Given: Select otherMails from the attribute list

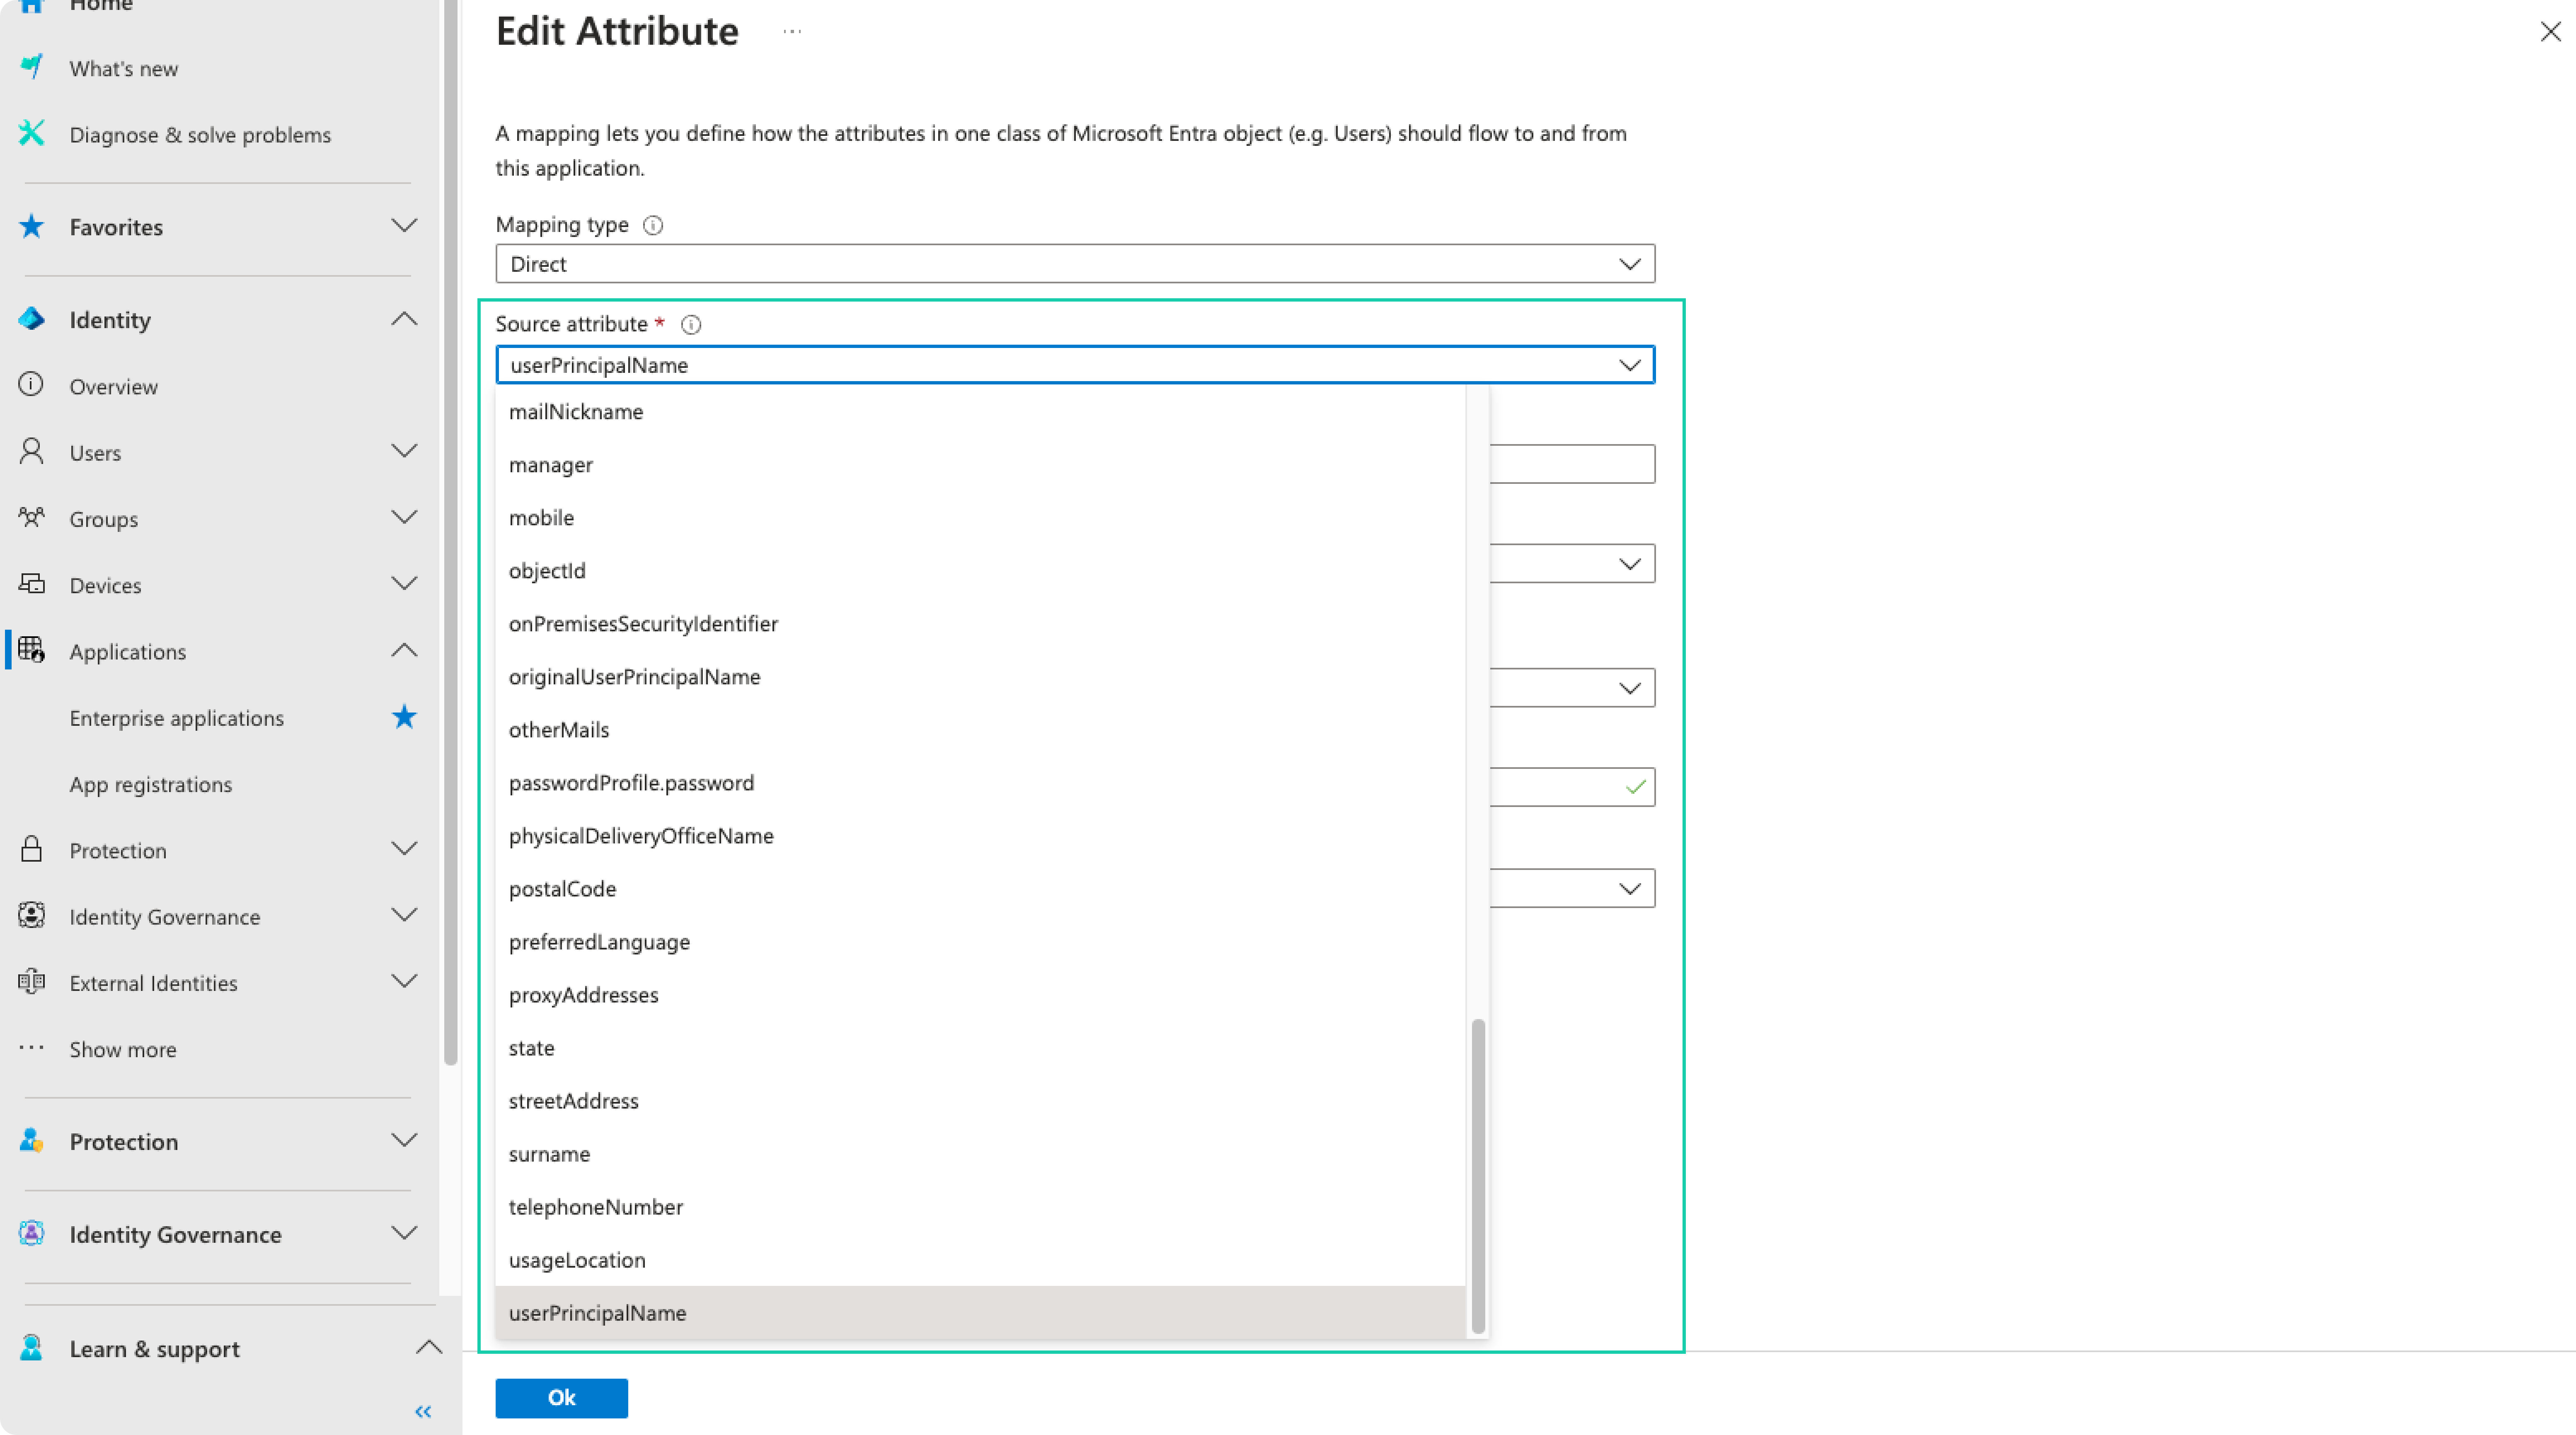Looking at the screenshot, I should click(x=980, y=730).
